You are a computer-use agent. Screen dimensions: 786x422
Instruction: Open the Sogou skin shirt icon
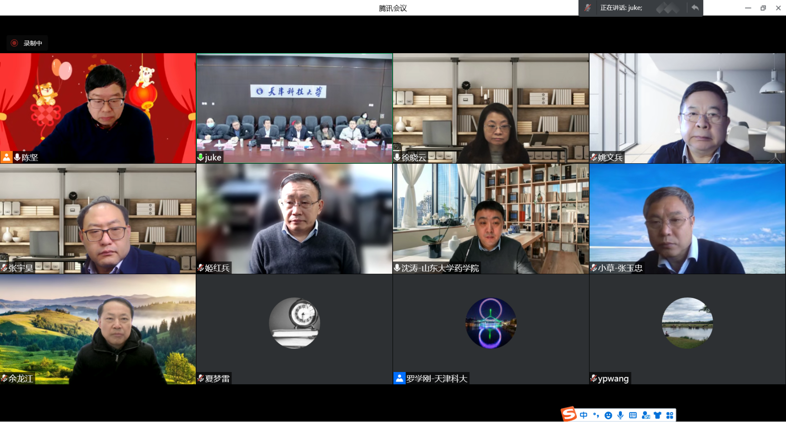(x=658, y=415)
